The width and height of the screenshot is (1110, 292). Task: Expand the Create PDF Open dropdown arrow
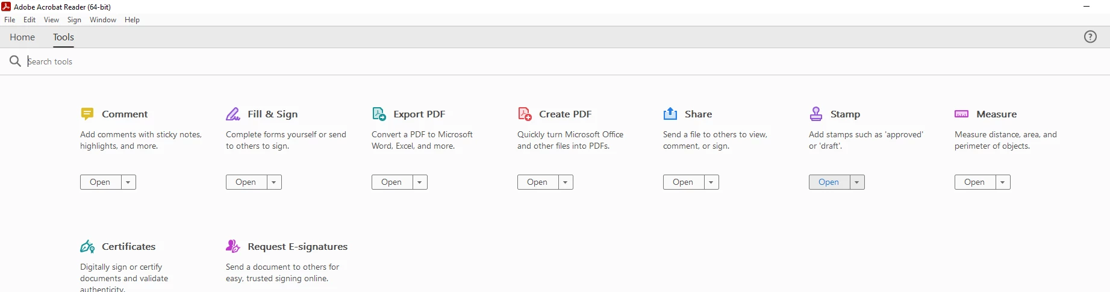point(566,182)
